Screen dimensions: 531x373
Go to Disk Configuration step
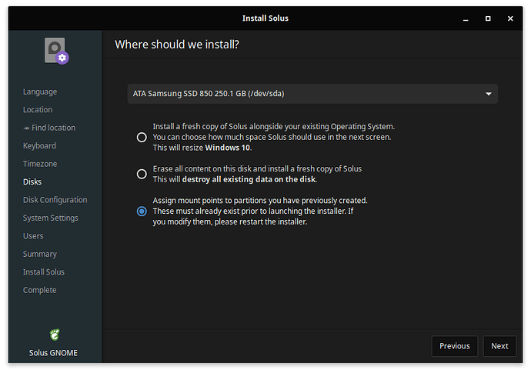[x=55, y=200]
